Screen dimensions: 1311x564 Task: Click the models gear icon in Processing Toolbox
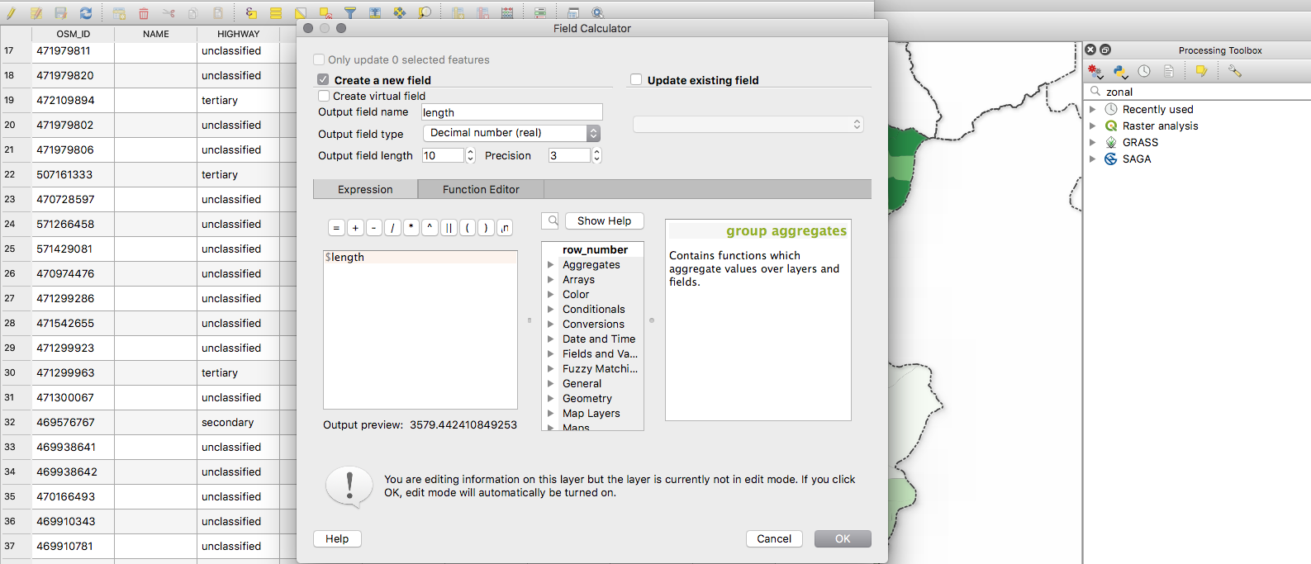point(1095,72)
